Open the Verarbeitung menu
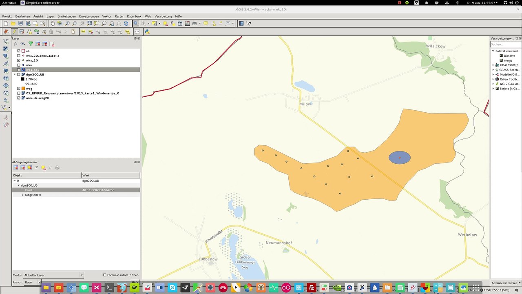 click(x=163, y=16)
